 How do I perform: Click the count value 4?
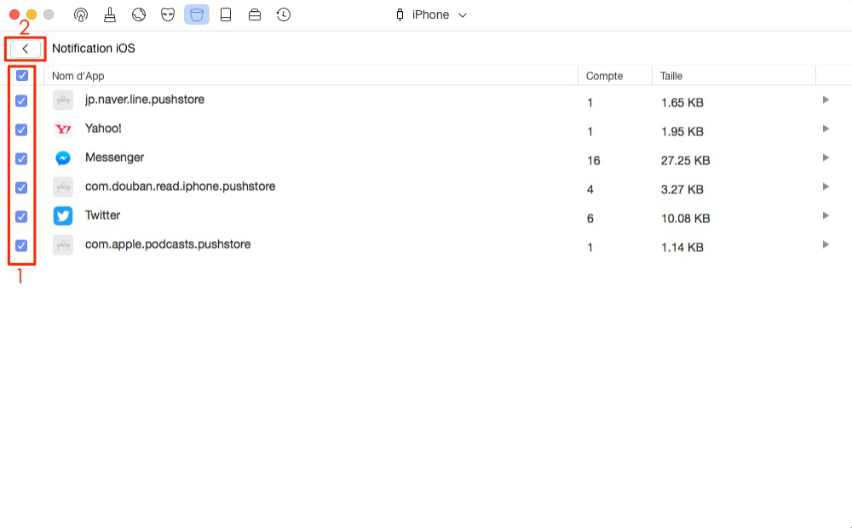point(590,190)
